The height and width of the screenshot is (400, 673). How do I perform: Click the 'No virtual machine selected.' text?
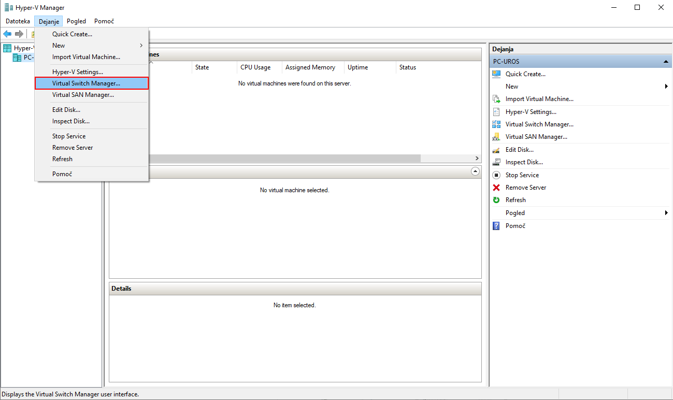coord(294,190)
